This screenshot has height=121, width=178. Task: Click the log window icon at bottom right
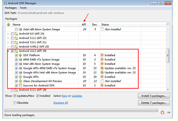click(168, 113)
